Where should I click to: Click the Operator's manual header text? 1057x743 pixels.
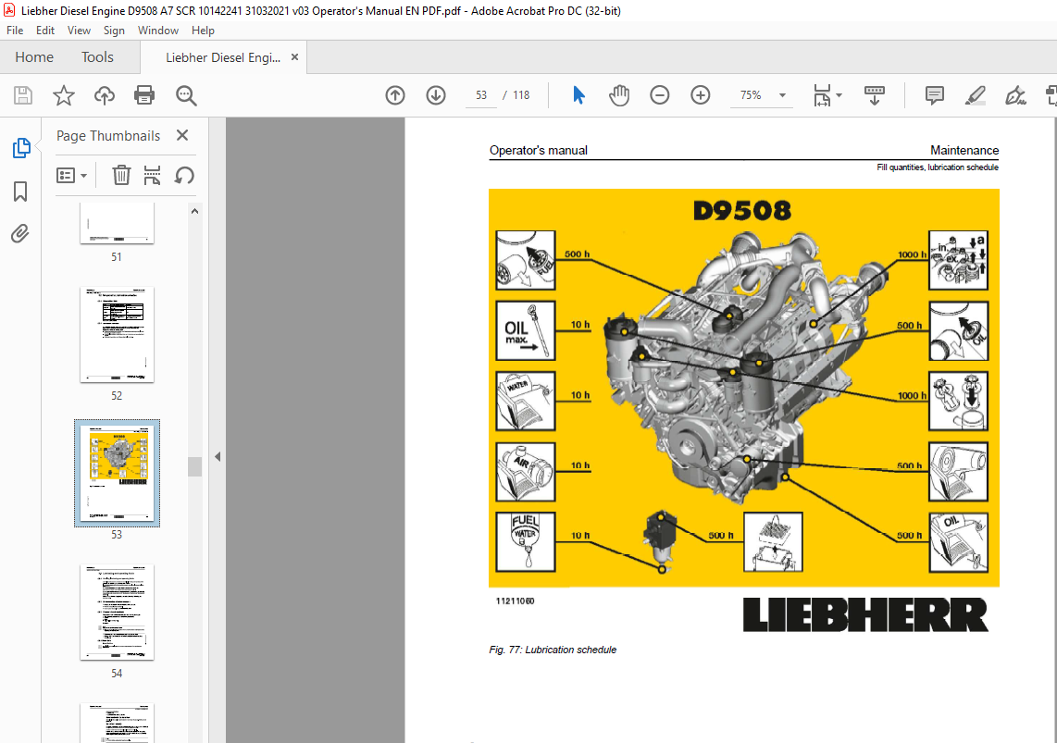[x=538, y=150]
